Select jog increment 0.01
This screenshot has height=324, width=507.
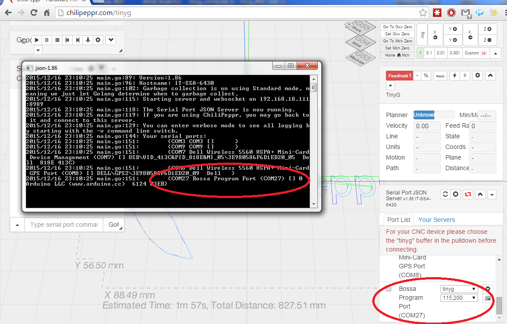tap(441, 53)
